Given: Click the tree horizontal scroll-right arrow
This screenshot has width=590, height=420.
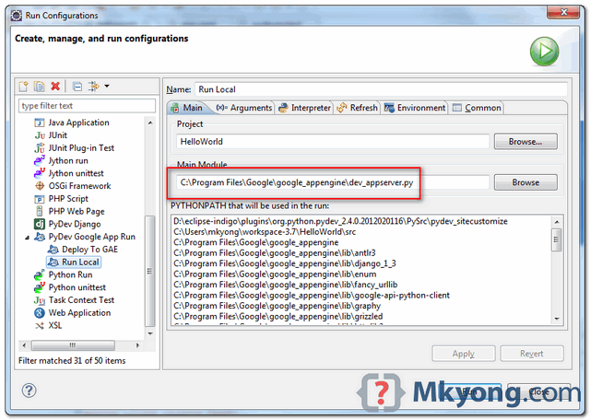Looking at the screenshot, I should (x=137, y=345).
